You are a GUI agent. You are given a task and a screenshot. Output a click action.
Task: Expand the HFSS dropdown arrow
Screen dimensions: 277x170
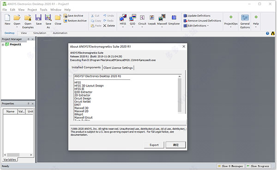123,27
